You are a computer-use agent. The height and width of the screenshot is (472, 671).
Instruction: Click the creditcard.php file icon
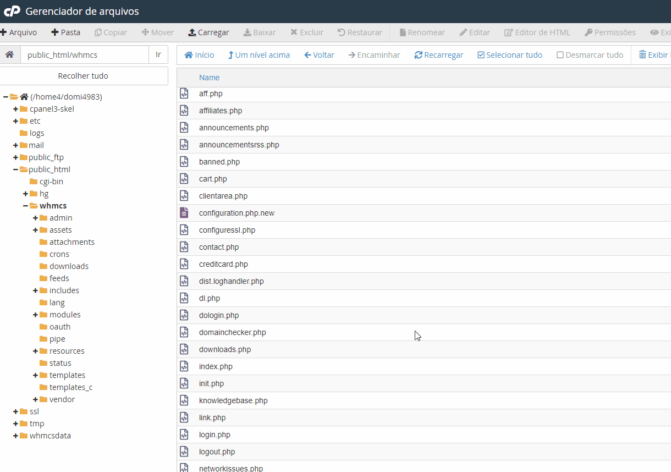coord(184,264)
